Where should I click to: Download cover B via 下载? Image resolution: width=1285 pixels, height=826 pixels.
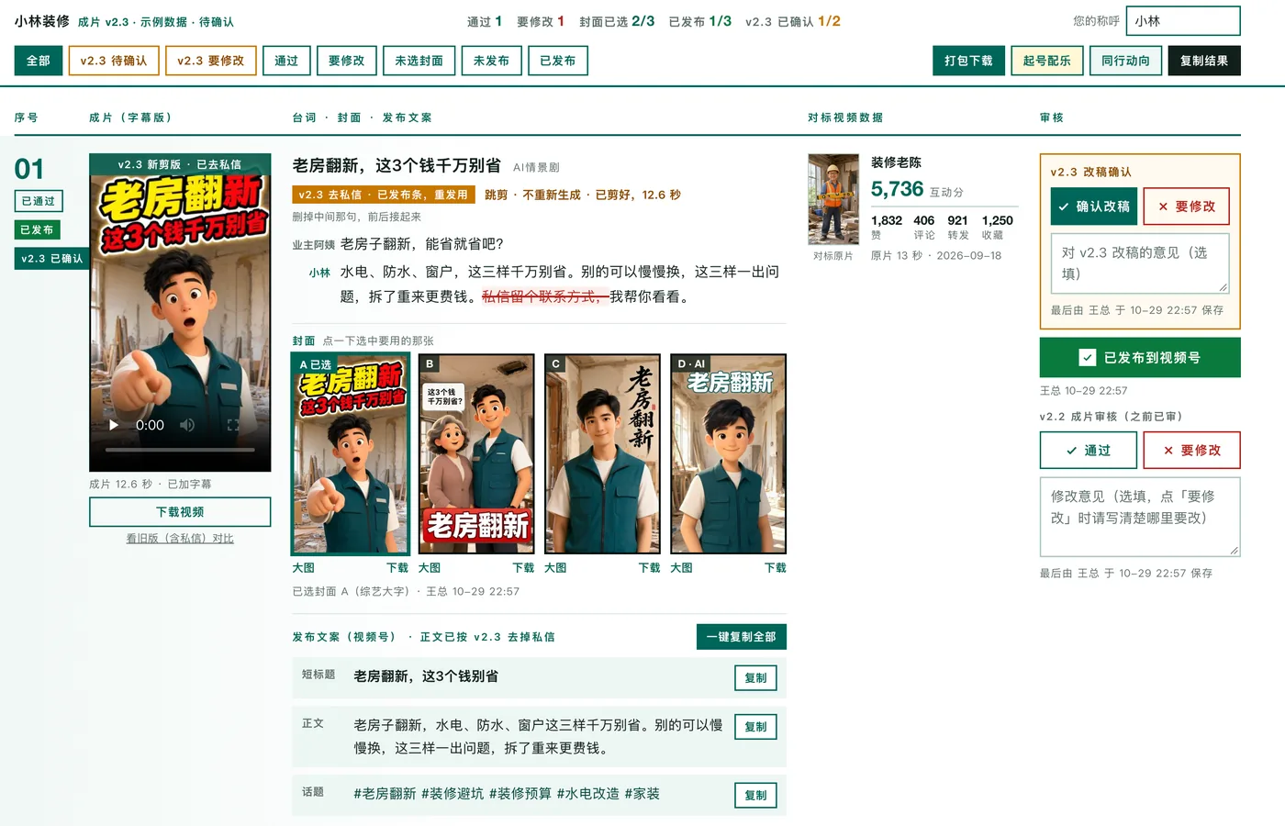(x=523, y=568)
